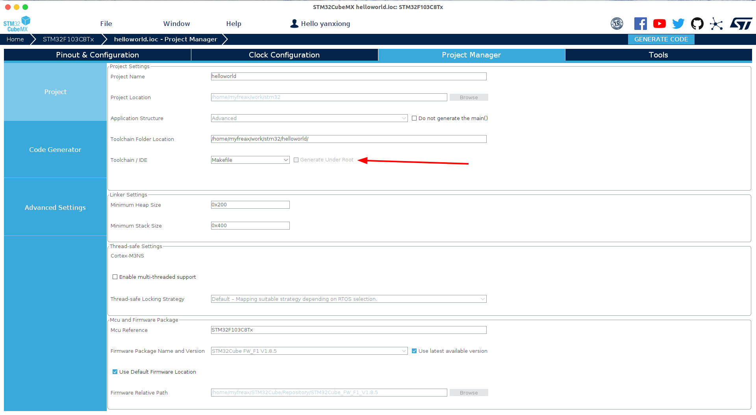
Task: Switch to the Tools tab
Action: point(658,55)
